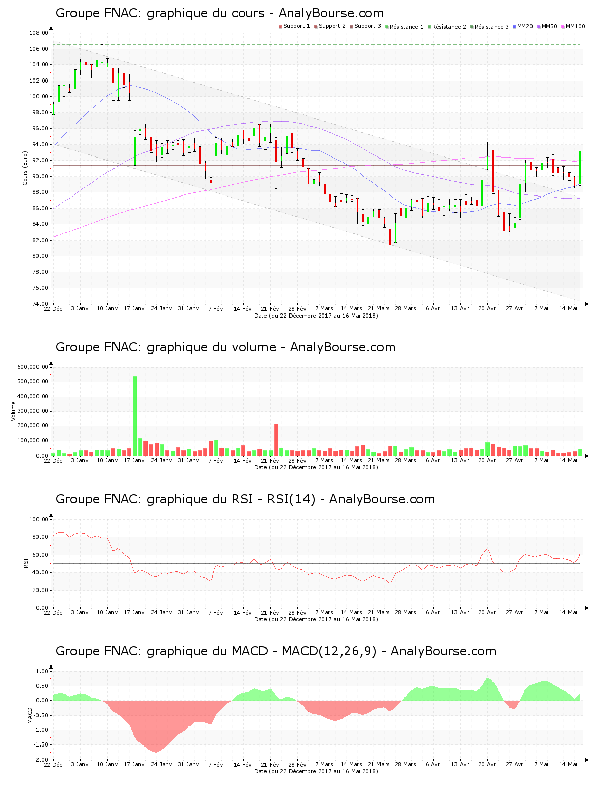Click the Support 1 red legend swatch
The image size is (608, 785).
click(x=280, y=26)
